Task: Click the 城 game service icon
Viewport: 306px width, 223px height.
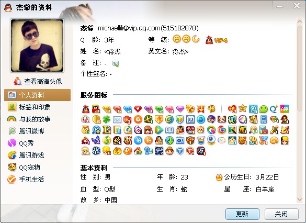Action: pyautogui.click(x=232, y=119)
